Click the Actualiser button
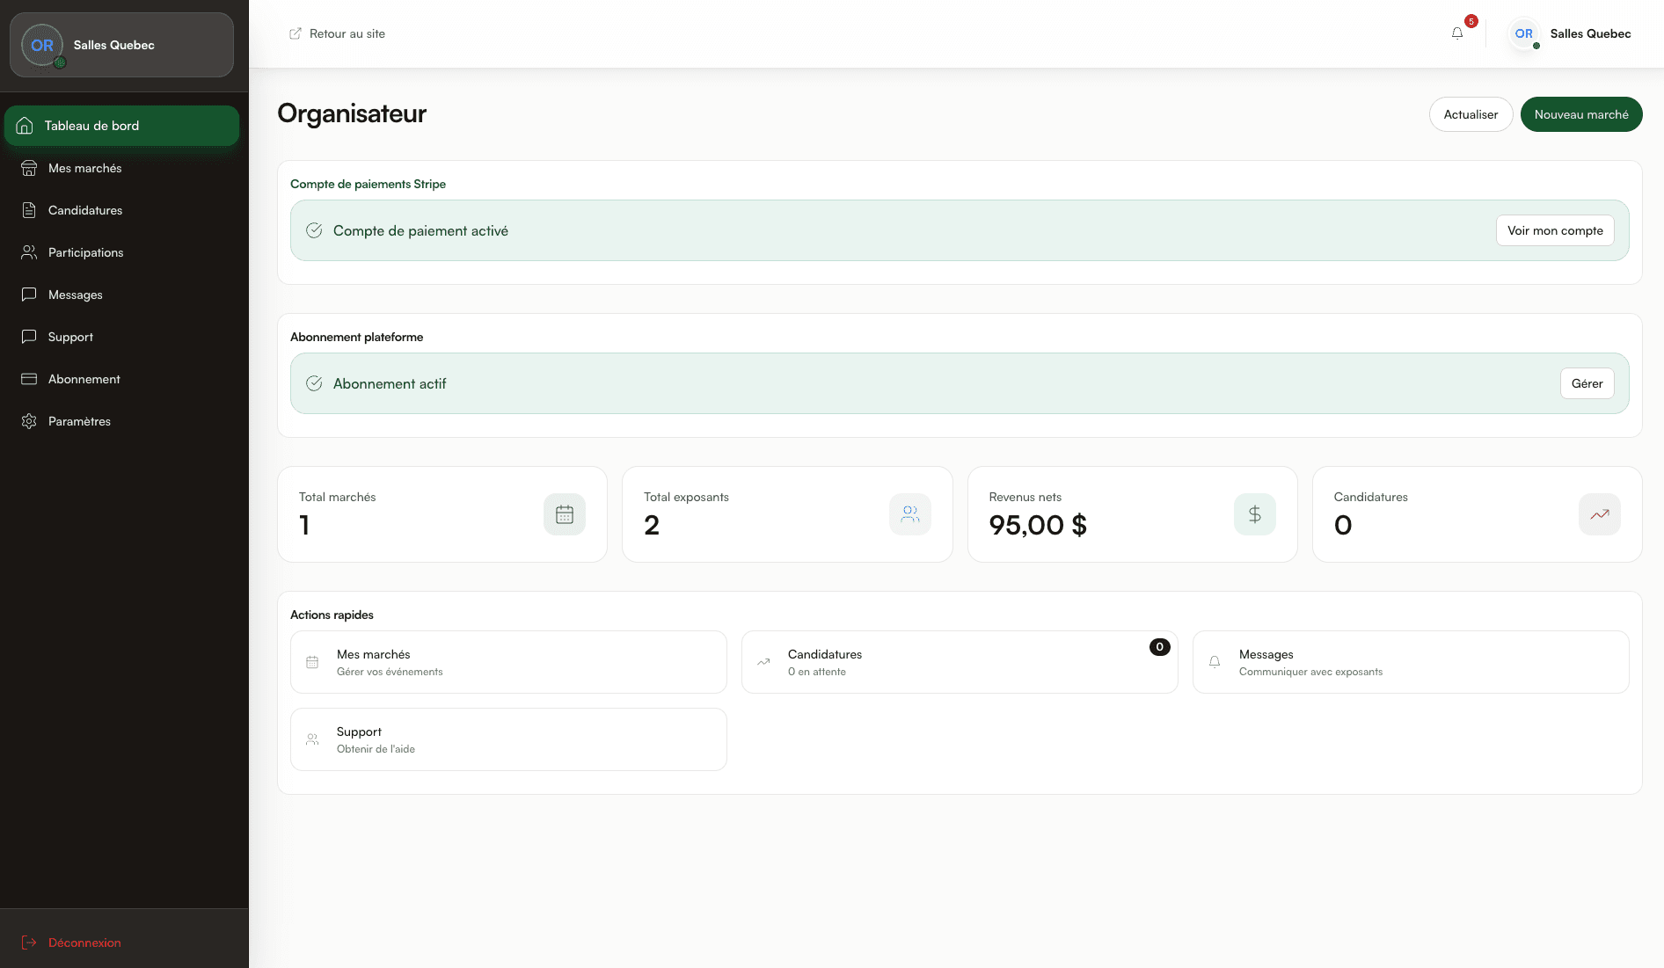Viewport: 1664px width, 968px height. coord(1471,114)
